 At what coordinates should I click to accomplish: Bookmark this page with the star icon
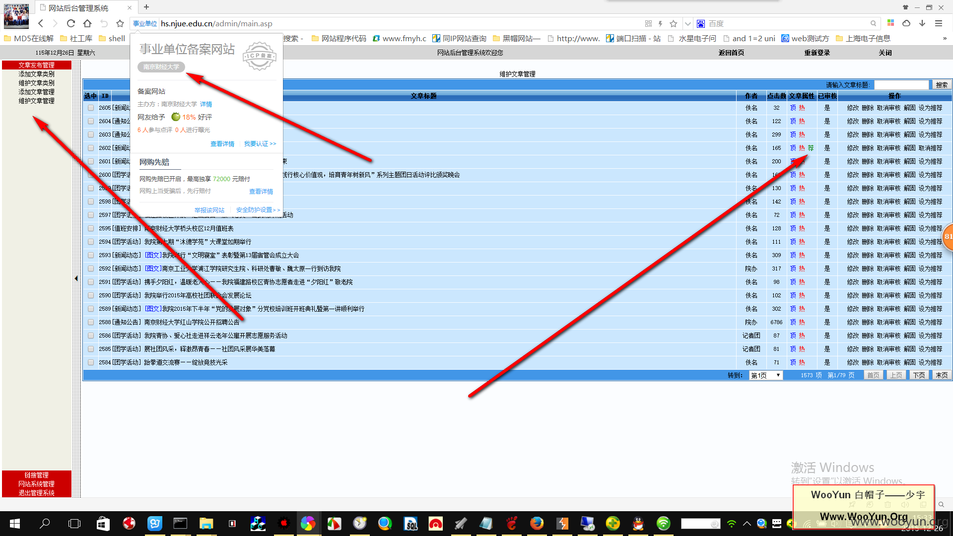pyautogui.click(x=120, y=23)
